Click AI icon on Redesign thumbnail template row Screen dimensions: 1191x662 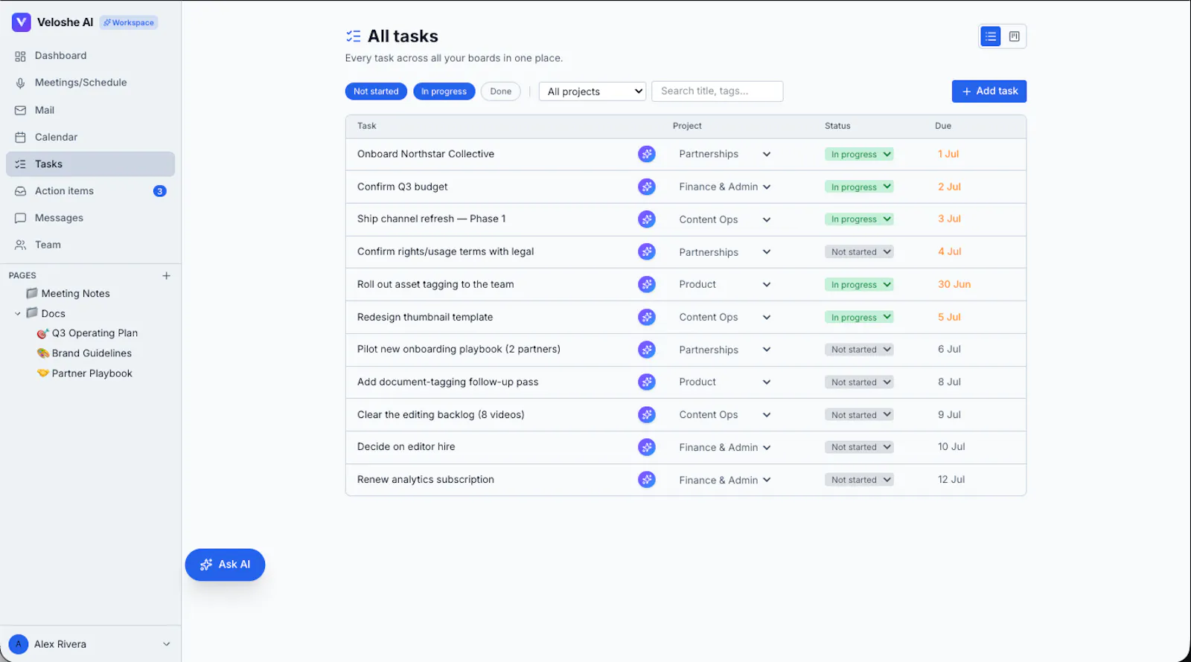[x=647, y=317]
